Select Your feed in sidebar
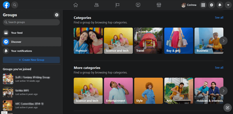Image resolution: width=233 pixels, height=114 pixels. point(31,33)
